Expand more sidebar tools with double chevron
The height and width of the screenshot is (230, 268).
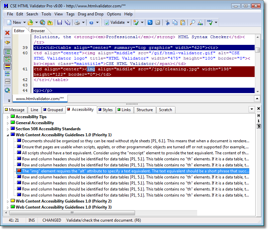click(x=9, y=101)
